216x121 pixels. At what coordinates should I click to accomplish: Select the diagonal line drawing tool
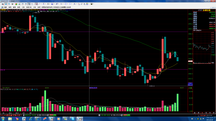pyautogui.click(x=39, y=4)
